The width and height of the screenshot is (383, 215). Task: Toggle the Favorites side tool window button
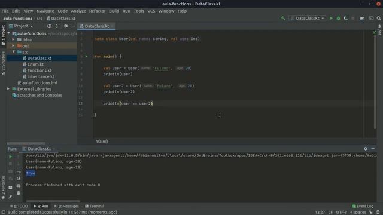(x=3, y=187)
